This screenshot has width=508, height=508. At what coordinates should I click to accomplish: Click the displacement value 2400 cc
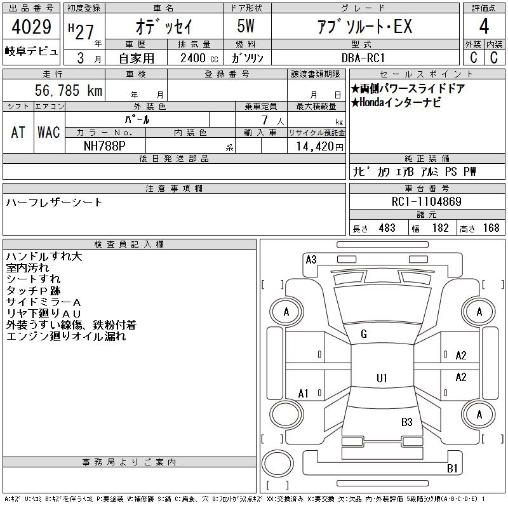click(x=199, y=58)
